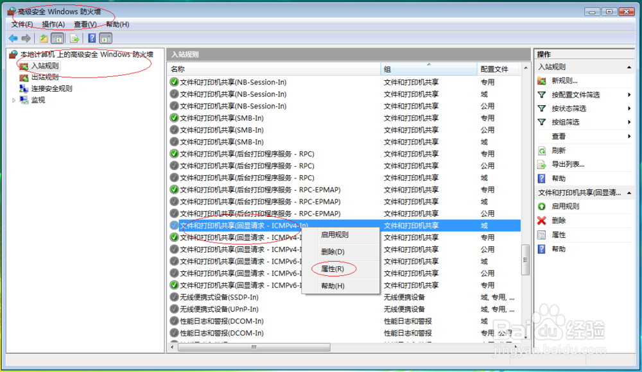Click the back navigation arrow in the toolbar

coord(13,38)
